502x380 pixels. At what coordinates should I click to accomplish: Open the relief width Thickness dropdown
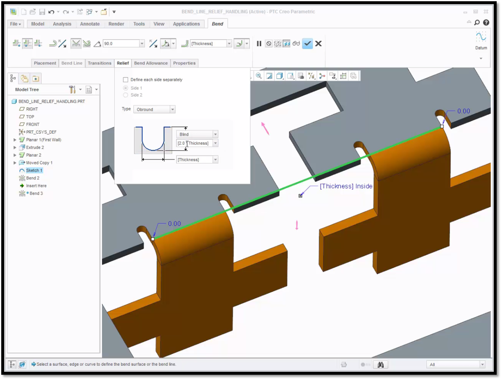coord(215,160)
